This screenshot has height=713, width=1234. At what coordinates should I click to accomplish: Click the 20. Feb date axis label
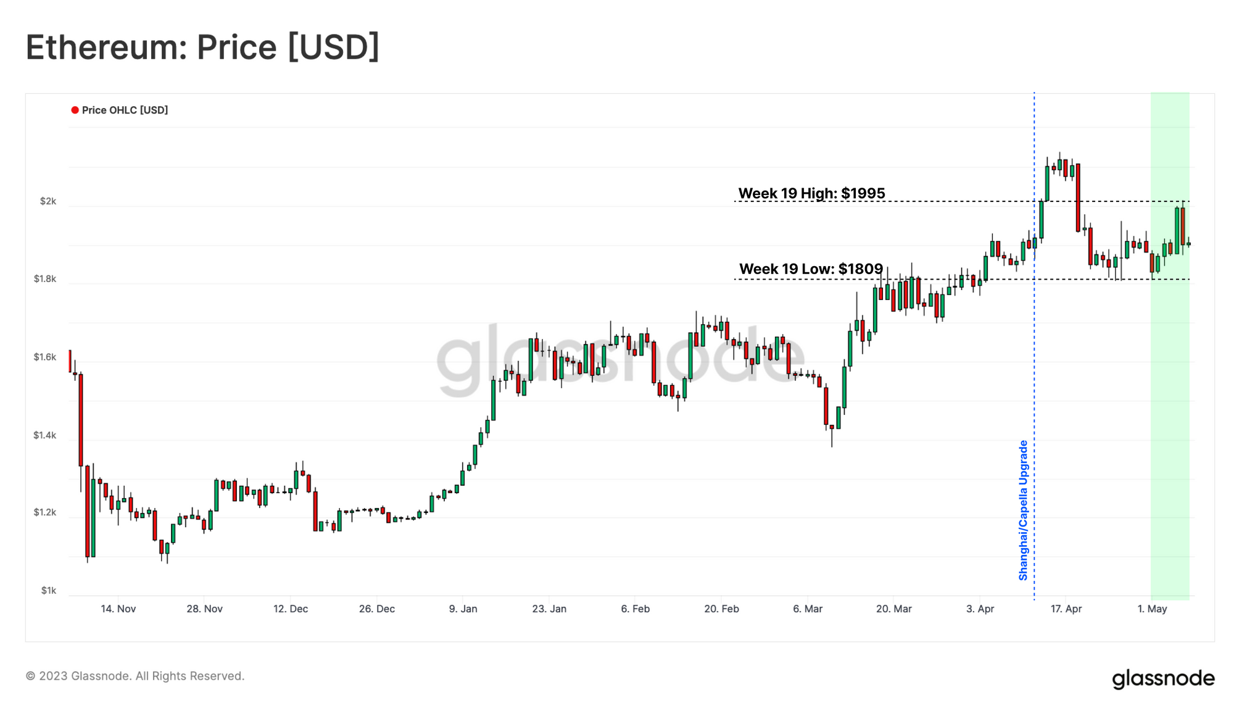coord(721,609)
